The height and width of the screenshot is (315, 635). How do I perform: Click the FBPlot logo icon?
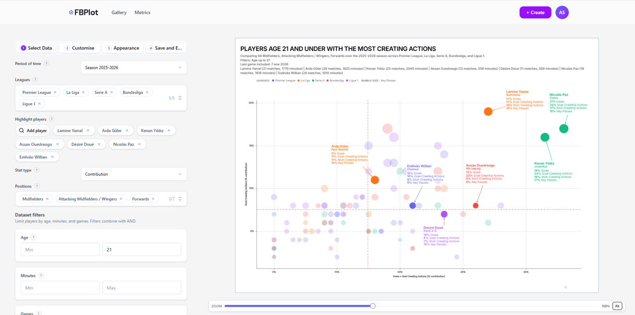click(x=71, y=12)
